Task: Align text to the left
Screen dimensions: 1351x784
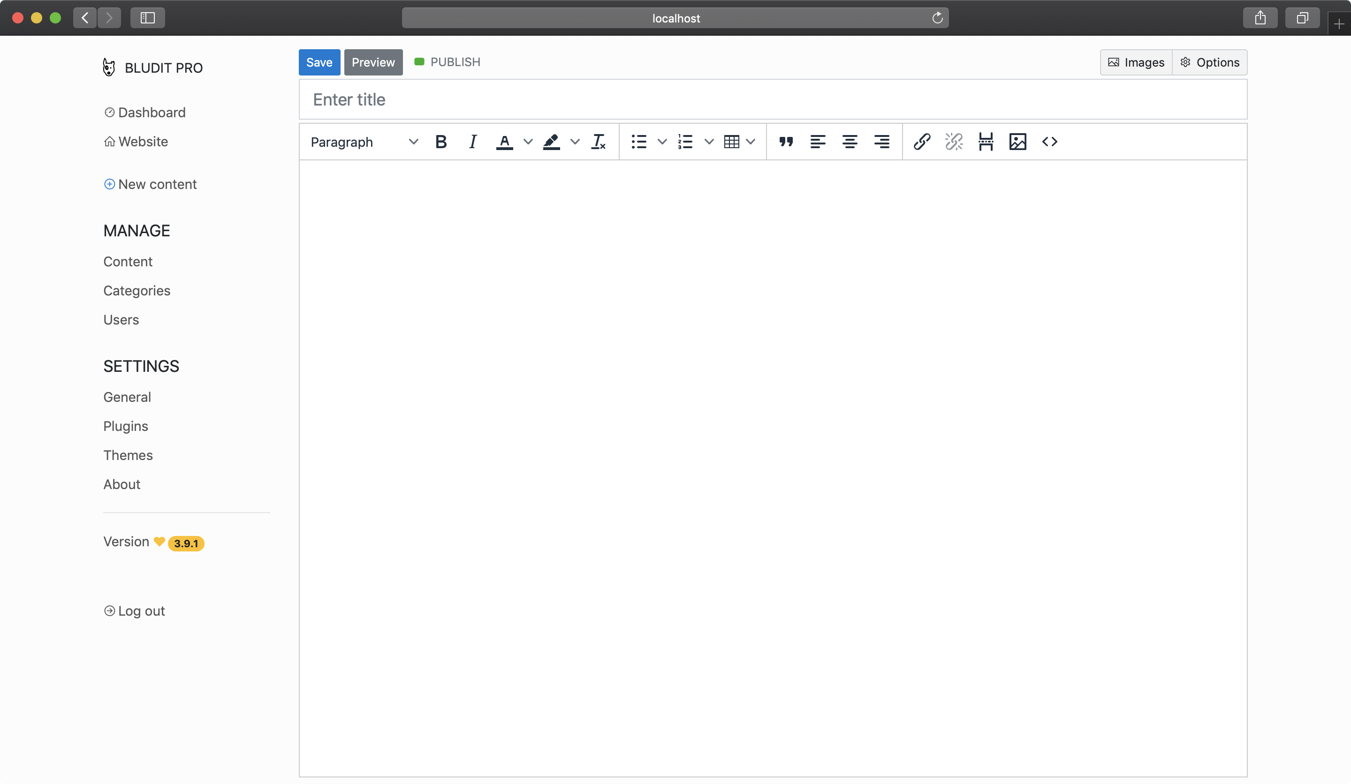Action: pyautogui.click(x=818, y=142)
